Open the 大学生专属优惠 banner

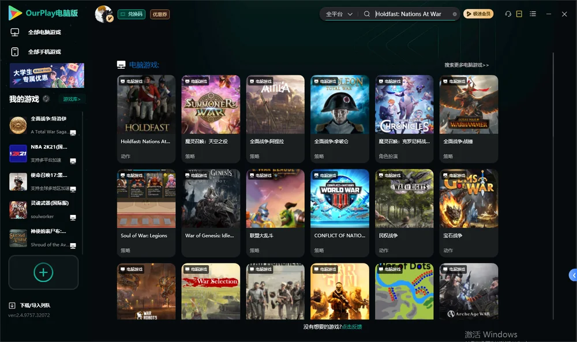coord(47,75)
